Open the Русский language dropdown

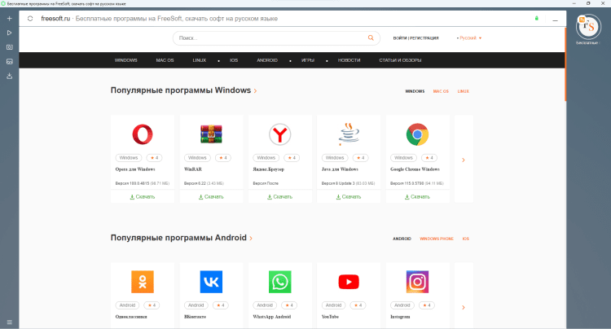(x=469, y=38)
